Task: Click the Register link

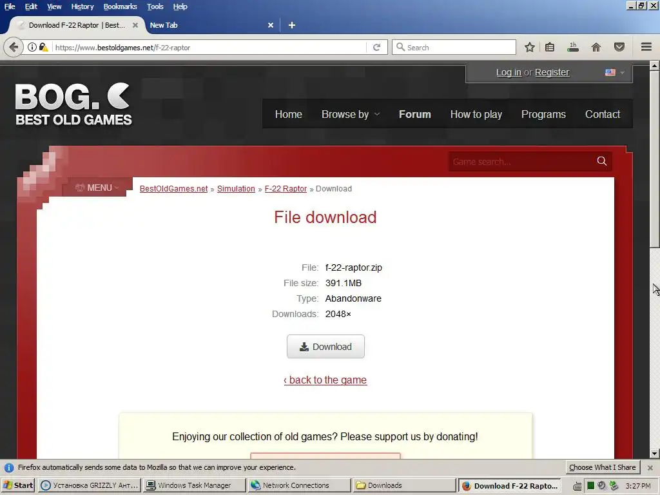Action: [552, 72]
